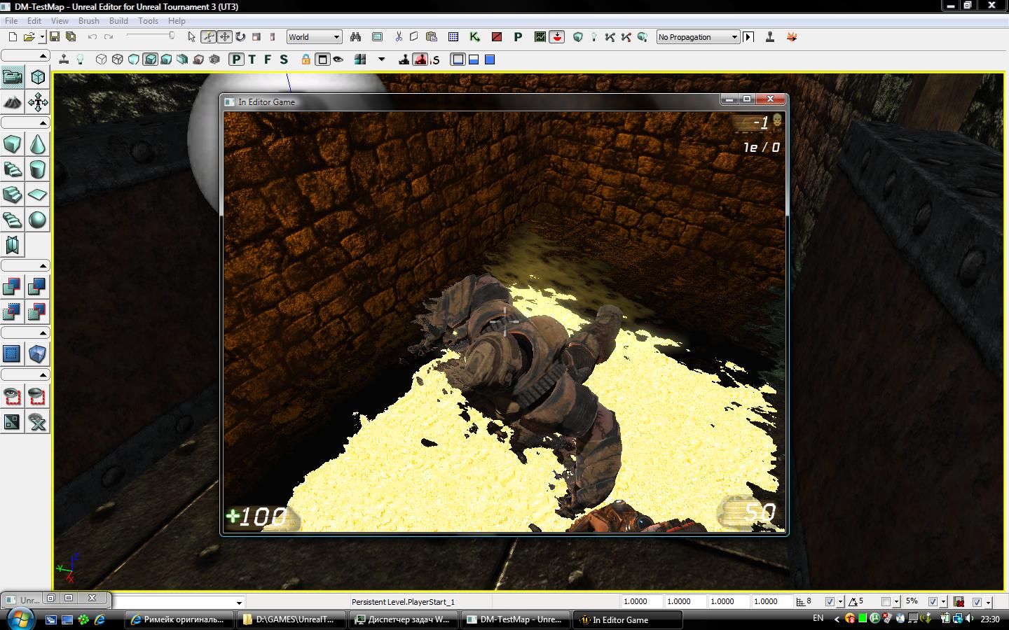Select the Sphere brush builder
The height and width of the screenshot is (630, 1009).
[x=37, y=220]
